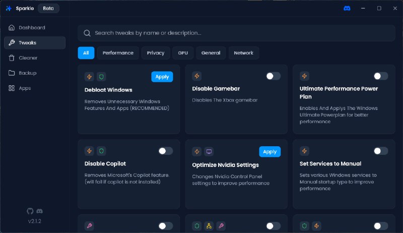Click the shield privacy icon on Debloat Windows
The image size is (403, 233).
click(101, 77)
